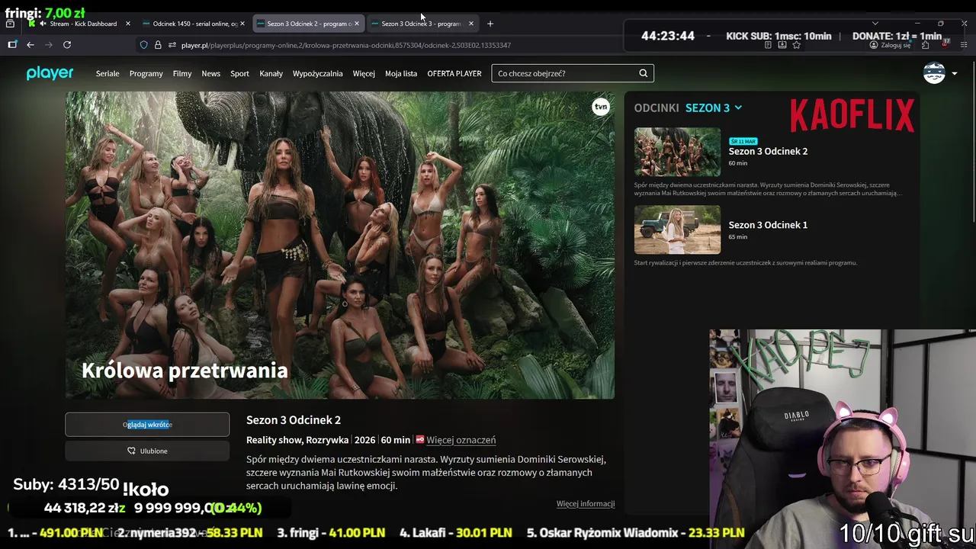Screen dimensions: 976x549
Task: Click the 'ŚR 11 MAR' date badge
Action: pyautogui.click(x=743, y=141)
